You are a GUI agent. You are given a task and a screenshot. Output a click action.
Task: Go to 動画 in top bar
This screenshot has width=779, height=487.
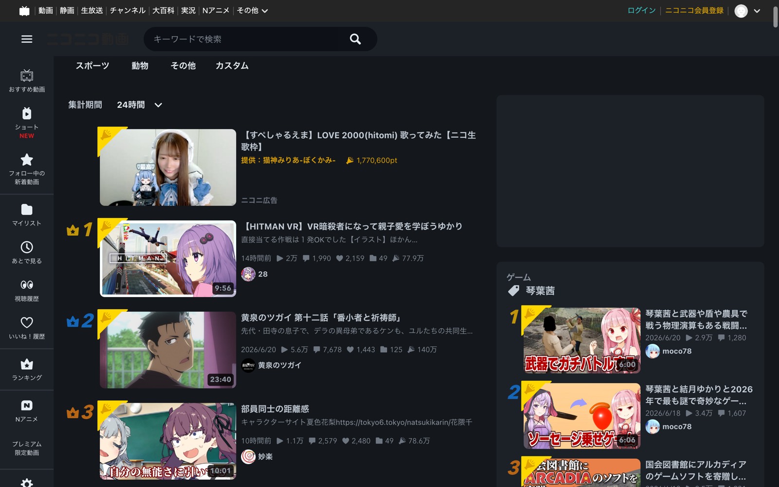tap(45, 11)
